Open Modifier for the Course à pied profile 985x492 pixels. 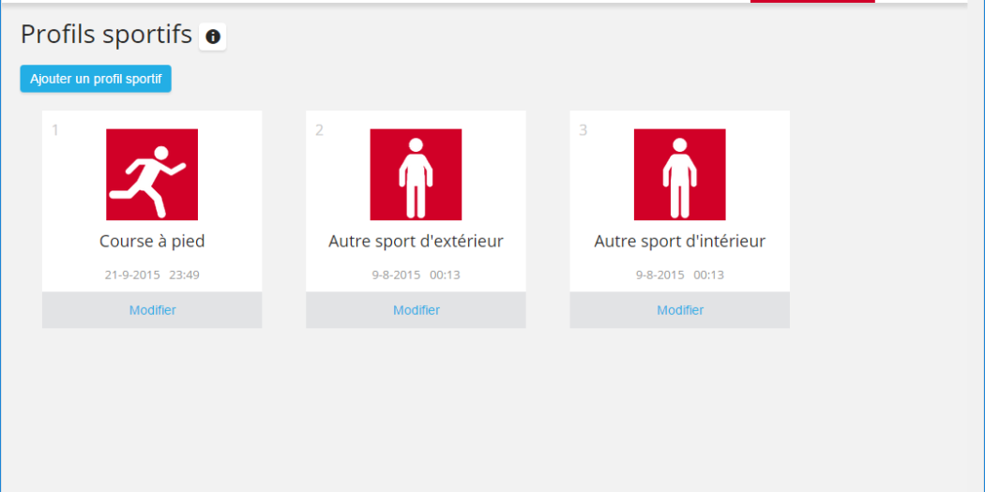[x=152, y=310]
